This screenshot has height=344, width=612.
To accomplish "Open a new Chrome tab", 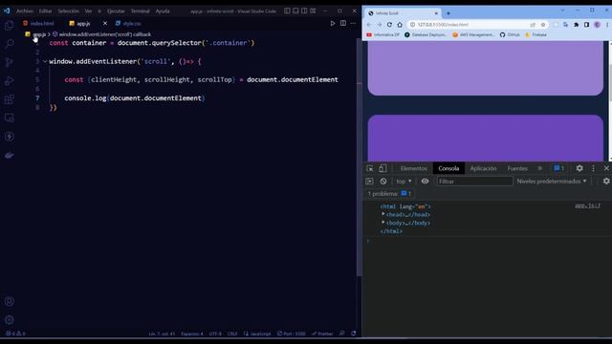I will [448, 13].
